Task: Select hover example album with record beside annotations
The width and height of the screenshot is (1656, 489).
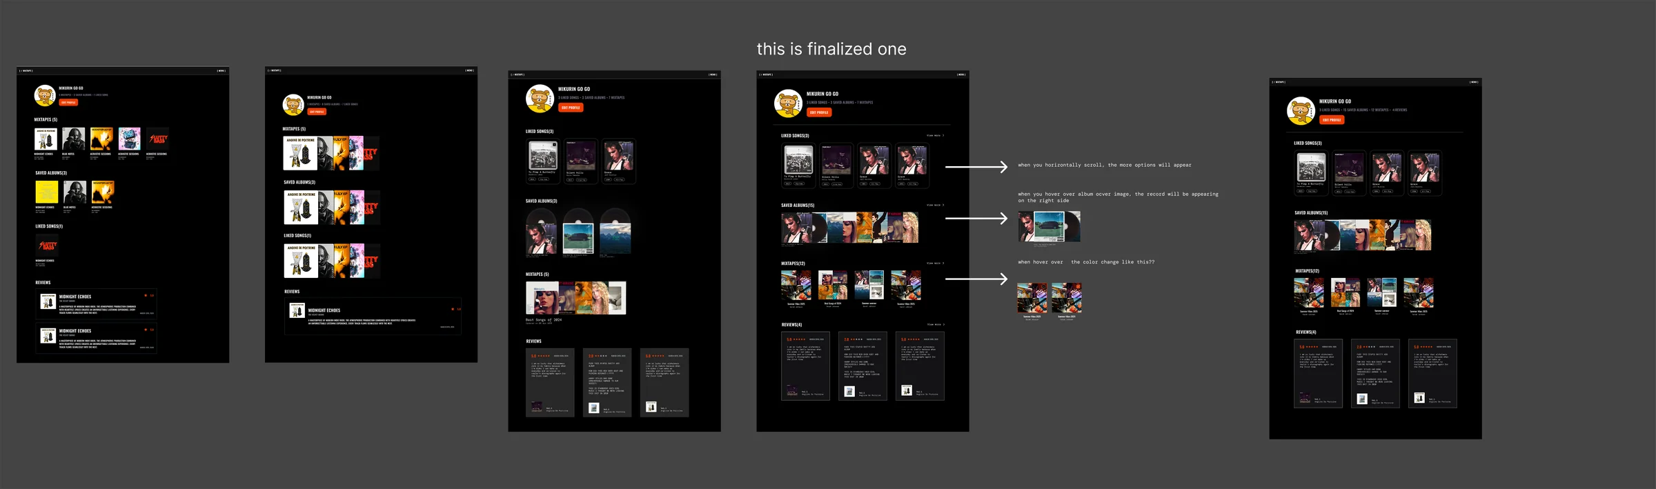Action: [x=1049, y=227]
